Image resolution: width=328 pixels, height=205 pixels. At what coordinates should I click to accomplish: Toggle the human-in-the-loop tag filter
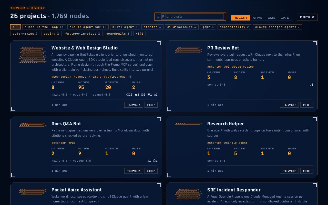(x=44, y=27)
